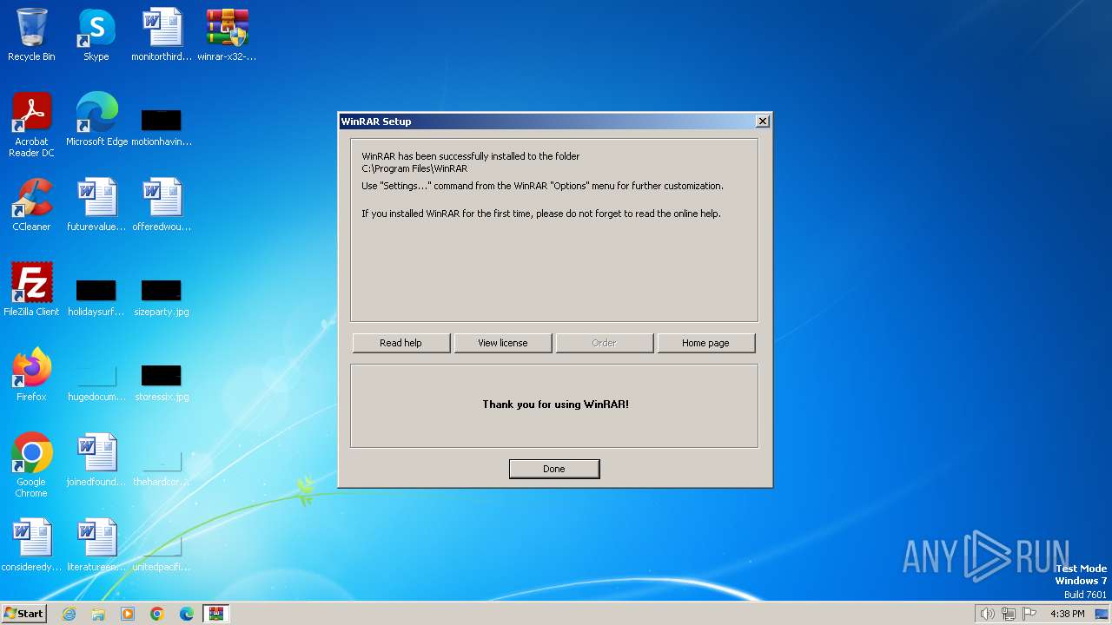The width and height of the screenshot is (1112, 625).
Task: Click the Show desktop button
Action: (x=1103, y=614)
